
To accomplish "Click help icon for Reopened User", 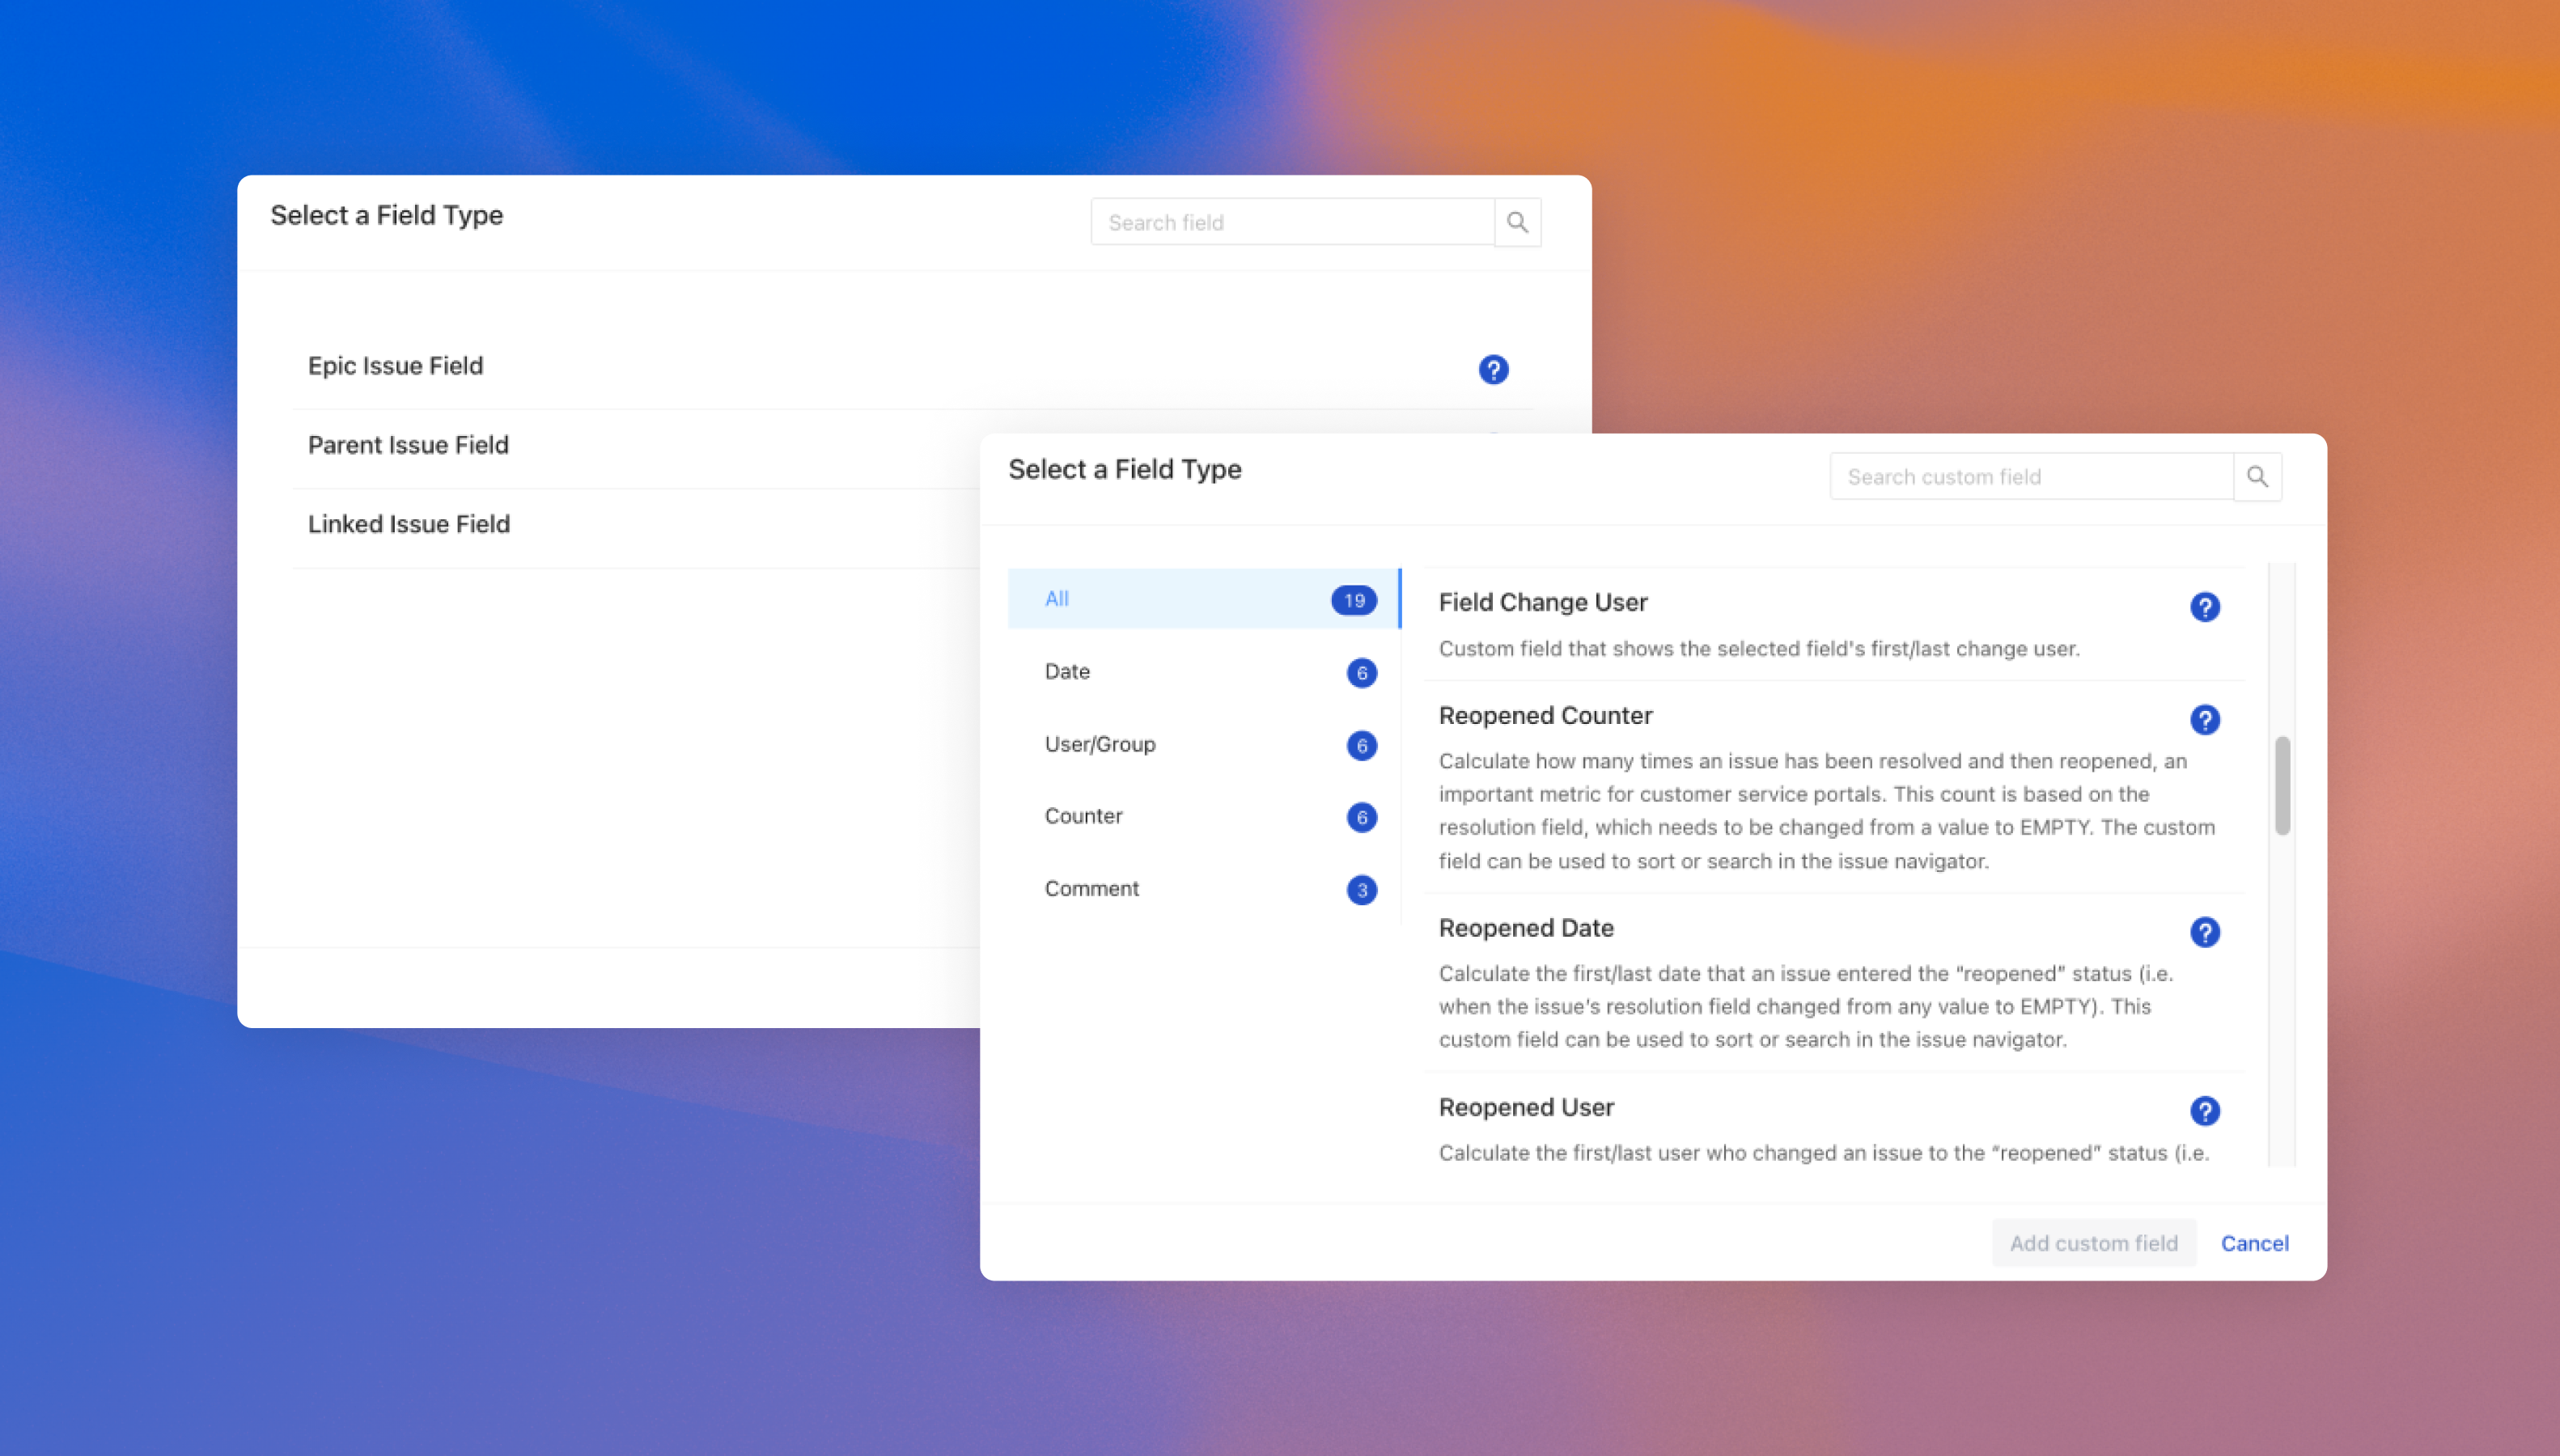I will pyautogui.click(x=2204, y=1111).
